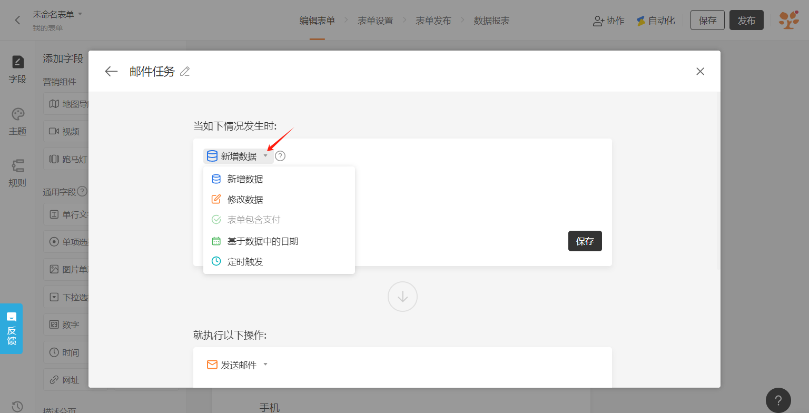Screen dimensions: 809x413
Task: Open the 规则 panel in left sidebar
Action: click(x=17, y=173)
